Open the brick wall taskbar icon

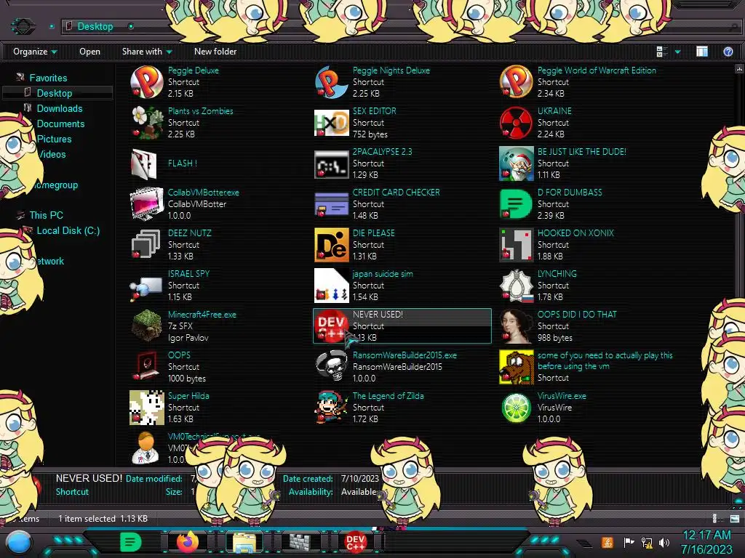(x=300, y=542)
